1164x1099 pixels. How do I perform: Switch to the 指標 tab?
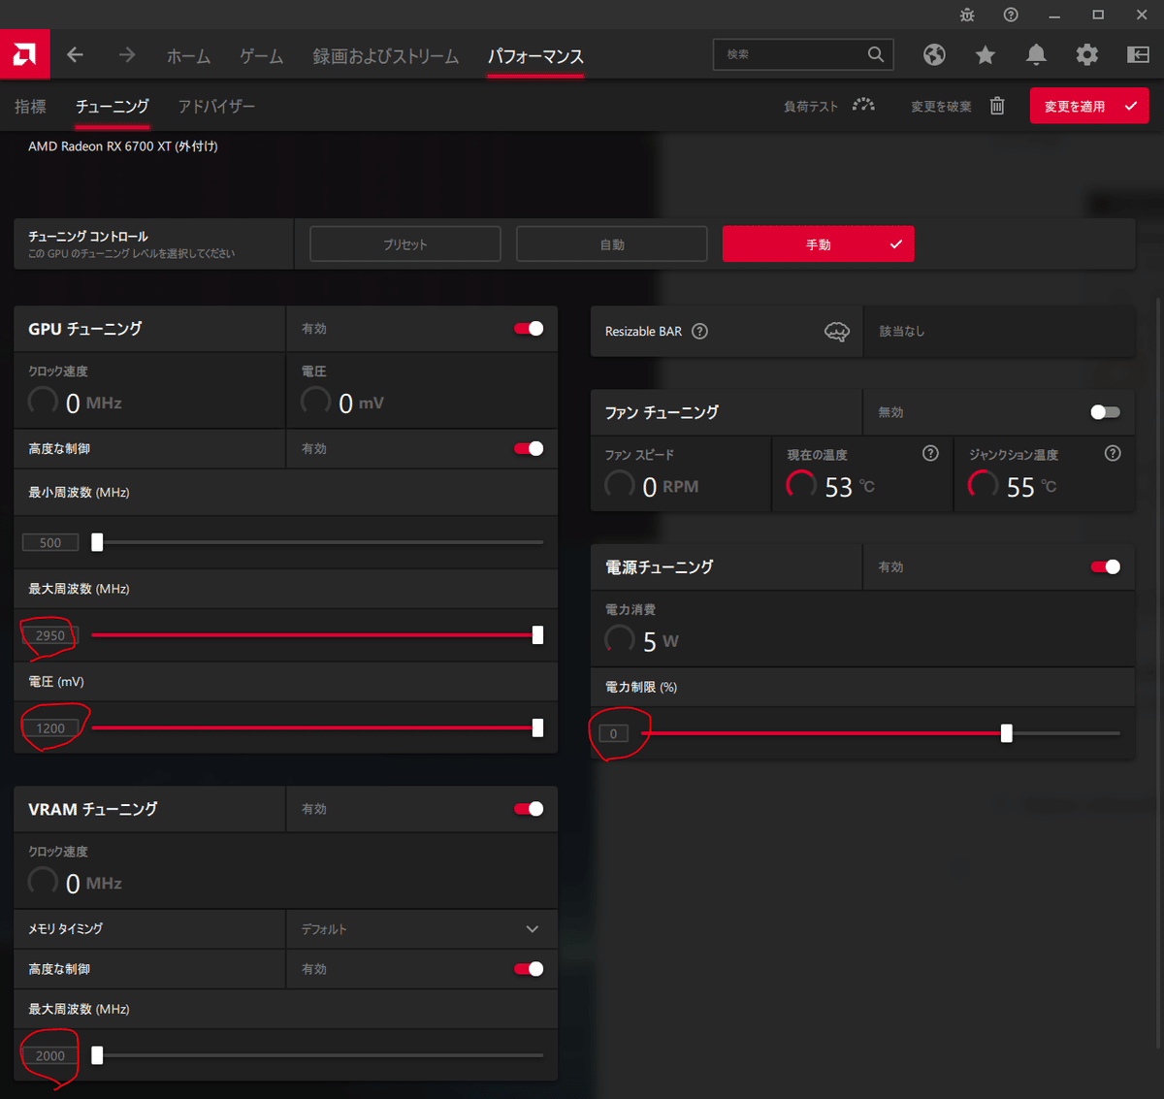point(30,107)
